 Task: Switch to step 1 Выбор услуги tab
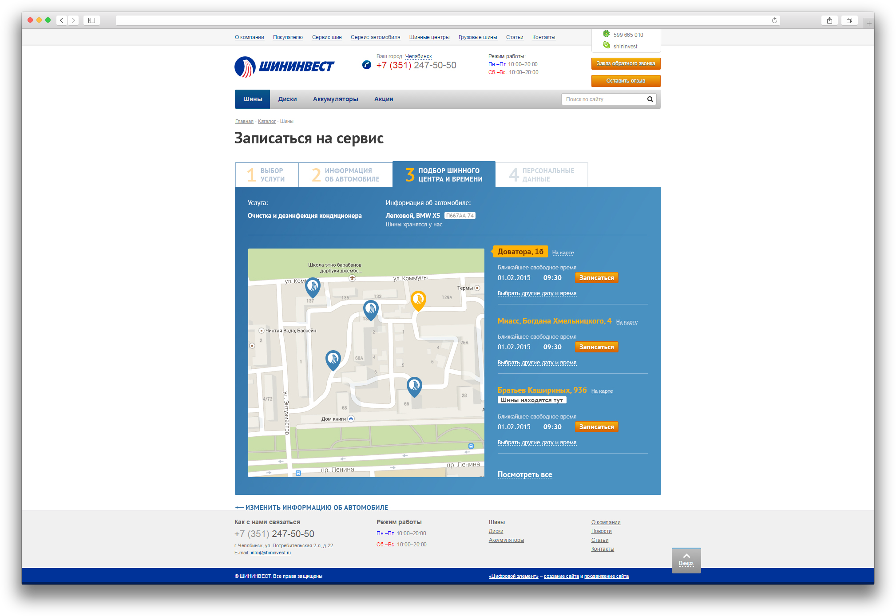click(x=266, y=175)
